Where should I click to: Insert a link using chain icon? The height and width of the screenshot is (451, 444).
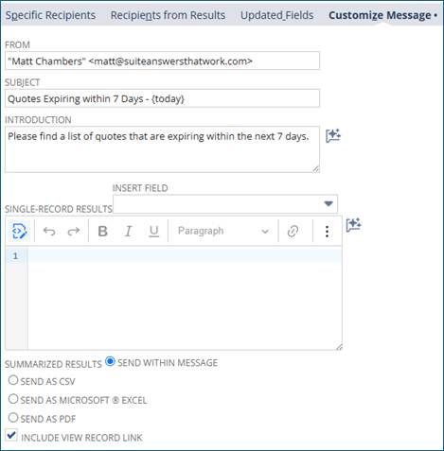[x=293, y=232]
